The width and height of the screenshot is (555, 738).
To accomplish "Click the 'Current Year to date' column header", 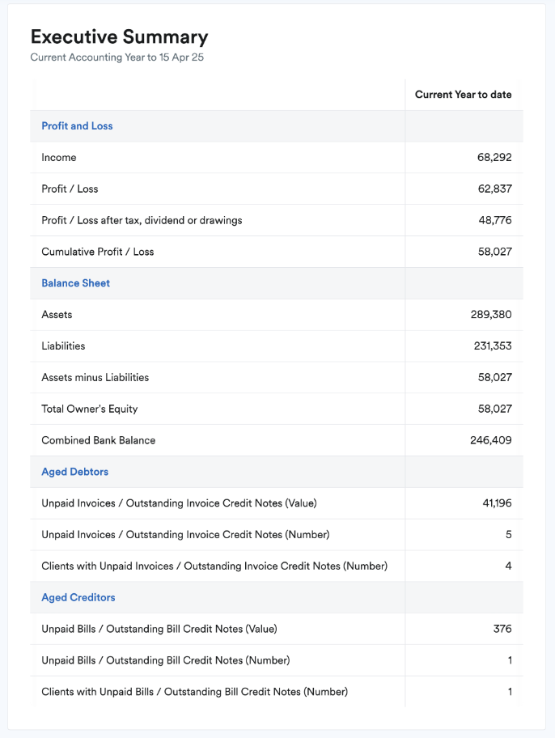I will tap(464, 95).
